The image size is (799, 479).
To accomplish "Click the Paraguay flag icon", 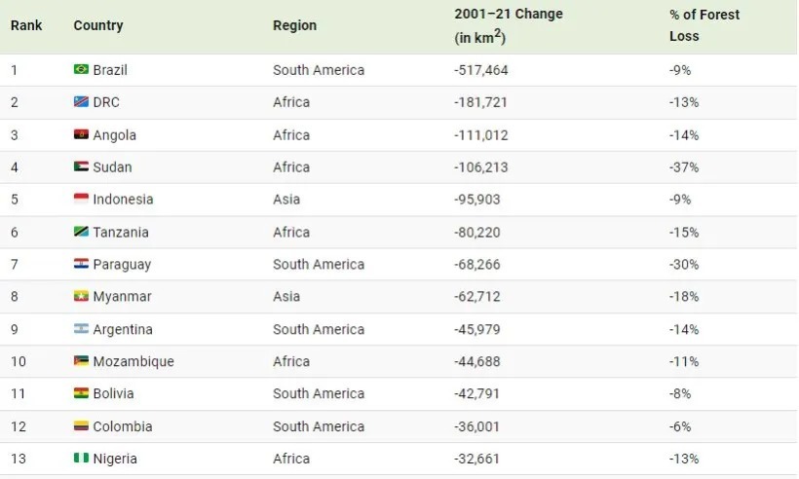I will tap(81, 264).
